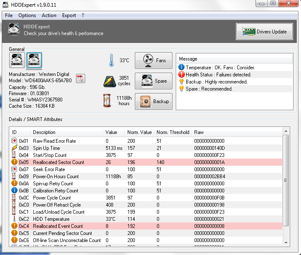Screen dimensions: 301x255
Task: Minimize the HDDExpert window
Action: pyautogui.click(x=262, y=3)
